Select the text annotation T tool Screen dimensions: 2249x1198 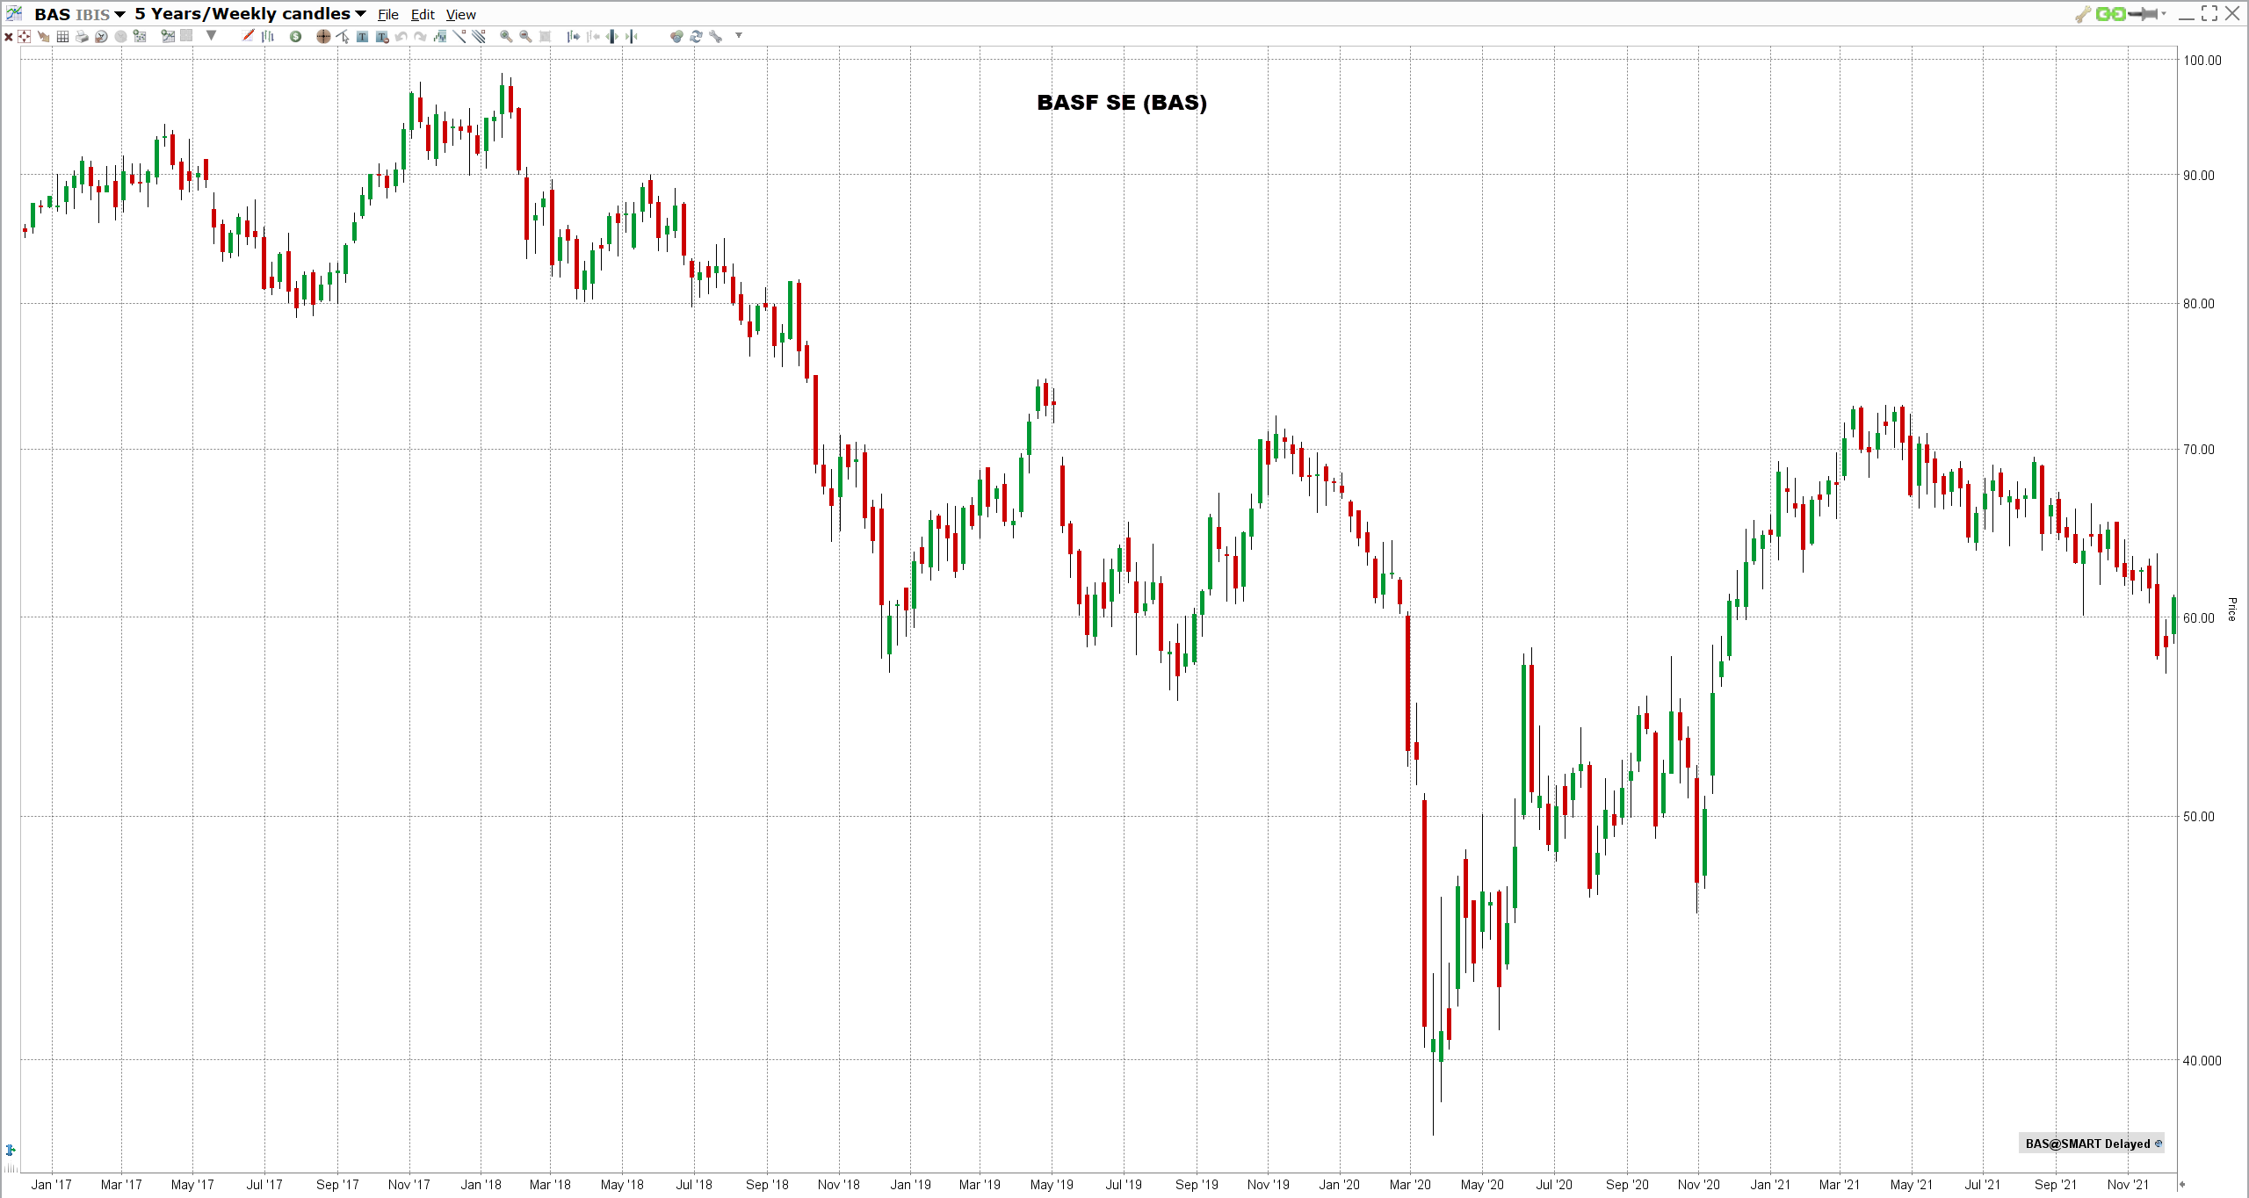pyautogui.click(x=362, y=36)
